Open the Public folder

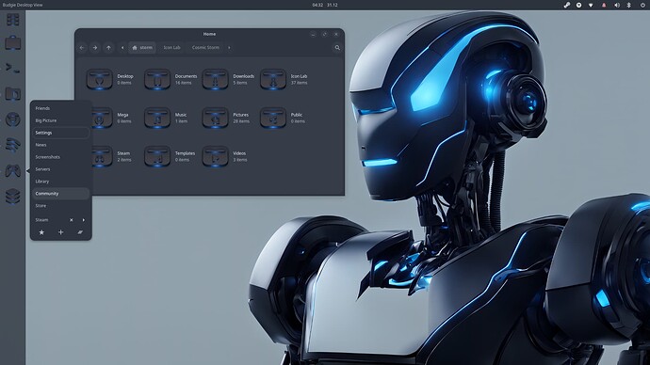coord(273,118)
